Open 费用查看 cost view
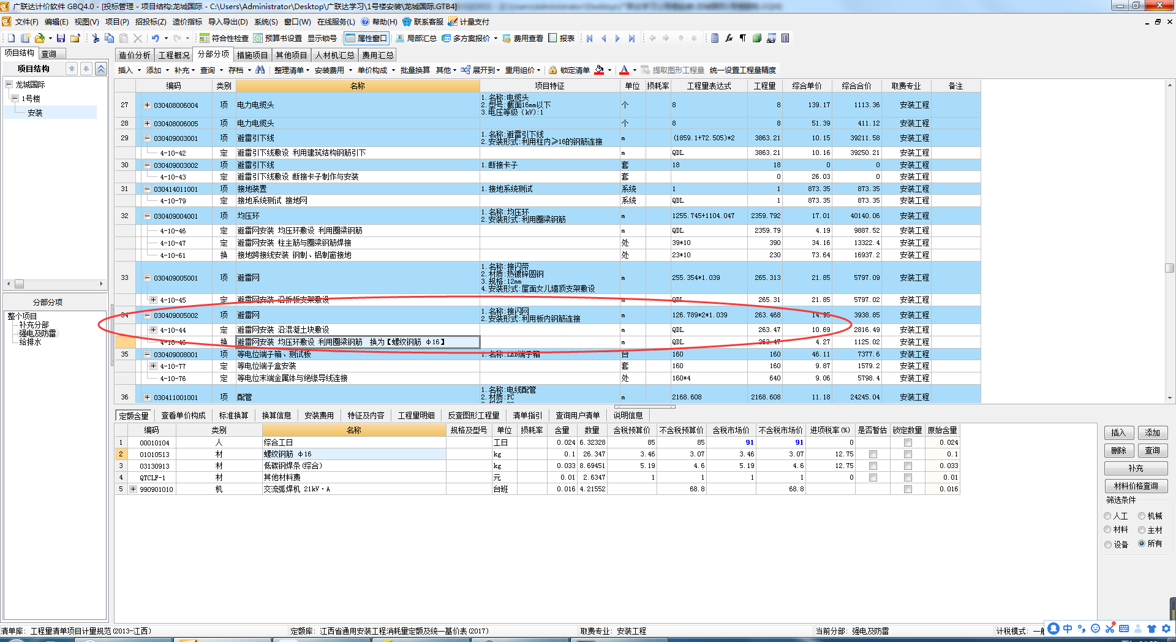The height and width of the screenshot is (642, 1176). [522, 38]
